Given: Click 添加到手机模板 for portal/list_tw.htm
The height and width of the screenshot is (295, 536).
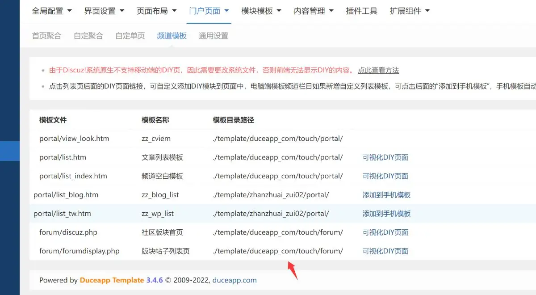Looking at the screenshot, I should pyautogui.click(x=385, y=214).
